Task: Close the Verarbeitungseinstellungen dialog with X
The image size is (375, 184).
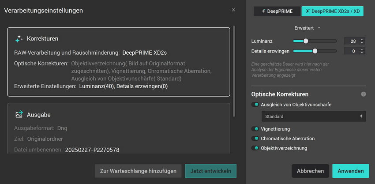Action: (233, 10)
